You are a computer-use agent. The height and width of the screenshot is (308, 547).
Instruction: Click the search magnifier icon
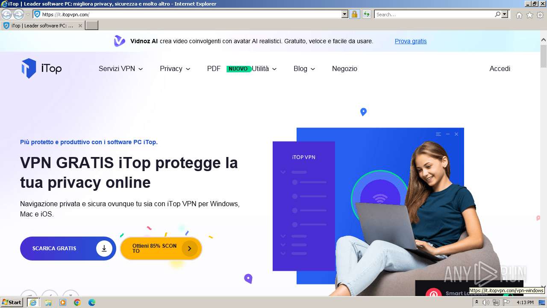497,14
